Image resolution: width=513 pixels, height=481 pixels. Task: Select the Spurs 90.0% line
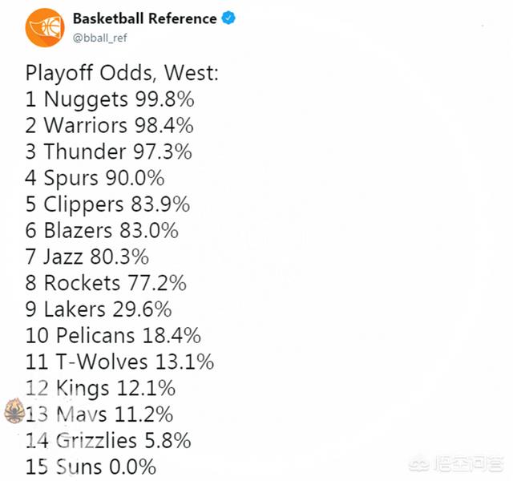point(95,178)
